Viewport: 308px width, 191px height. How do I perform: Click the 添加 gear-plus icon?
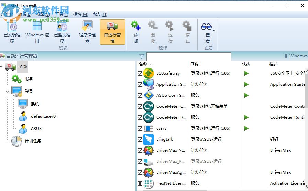coord(136,25)
